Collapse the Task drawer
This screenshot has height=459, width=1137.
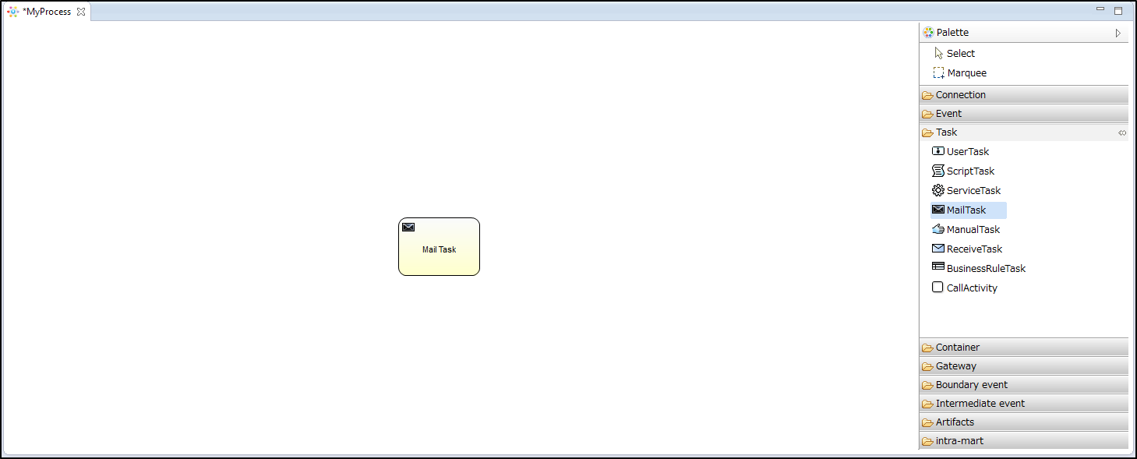point(1024,132)
